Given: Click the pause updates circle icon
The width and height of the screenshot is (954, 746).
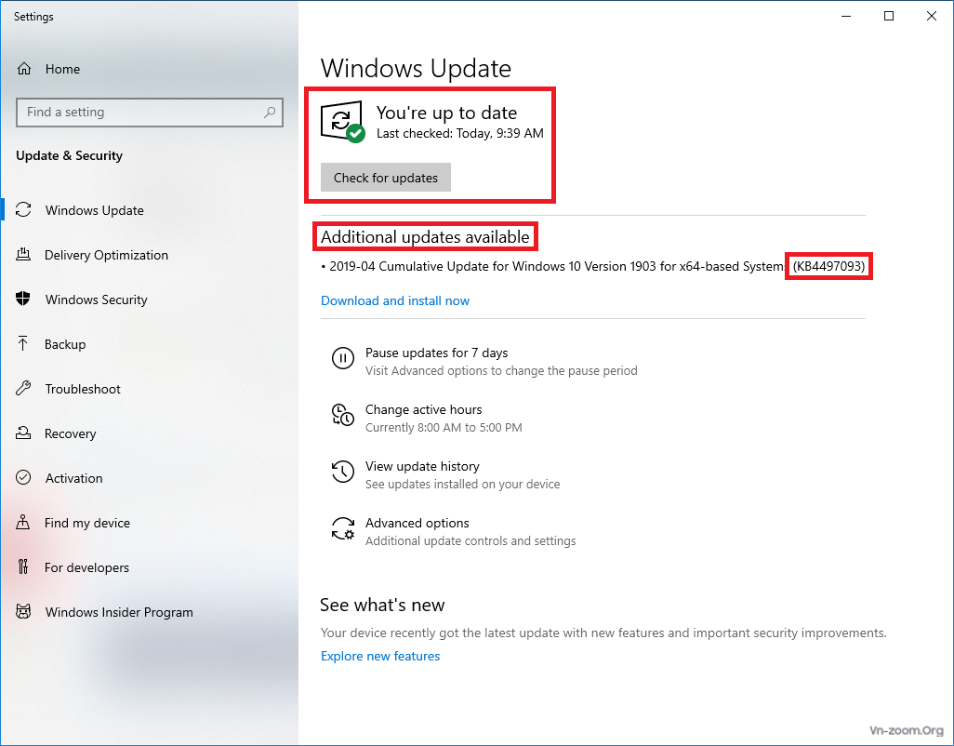Looking at the screenshot, I should click(342, 358).
